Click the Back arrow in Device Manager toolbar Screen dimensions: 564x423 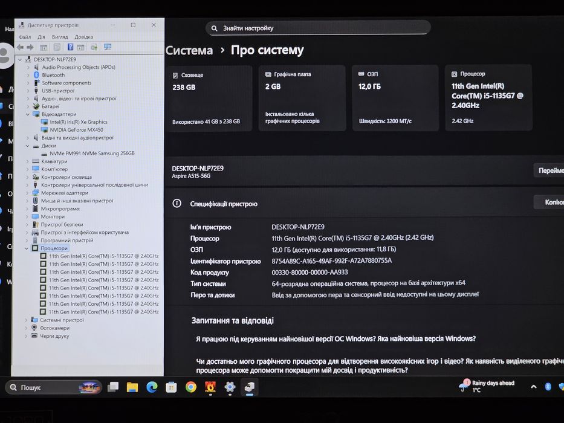click(x=21, y=47)
